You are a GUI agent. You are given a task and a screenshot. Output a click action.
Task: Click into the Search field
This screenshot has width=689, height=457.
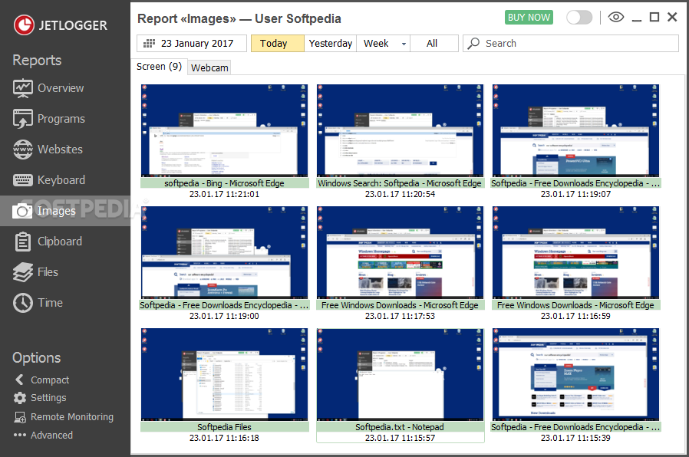(571, 44)
